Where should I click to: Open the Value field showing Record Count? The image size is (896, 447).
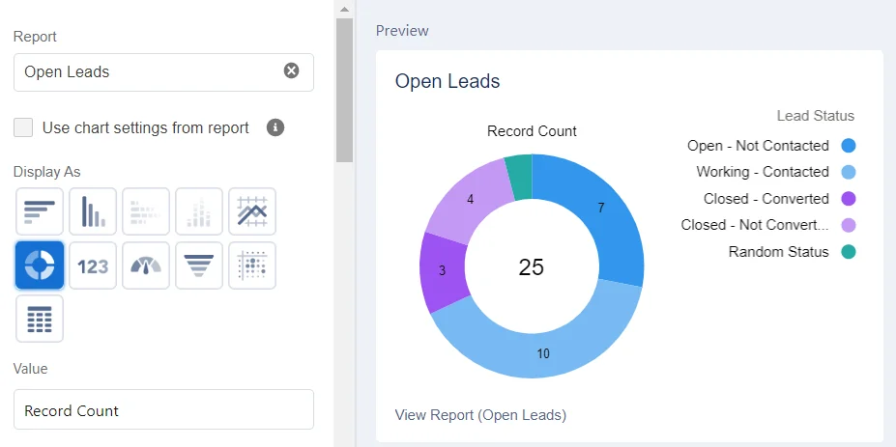click(163, 409)
